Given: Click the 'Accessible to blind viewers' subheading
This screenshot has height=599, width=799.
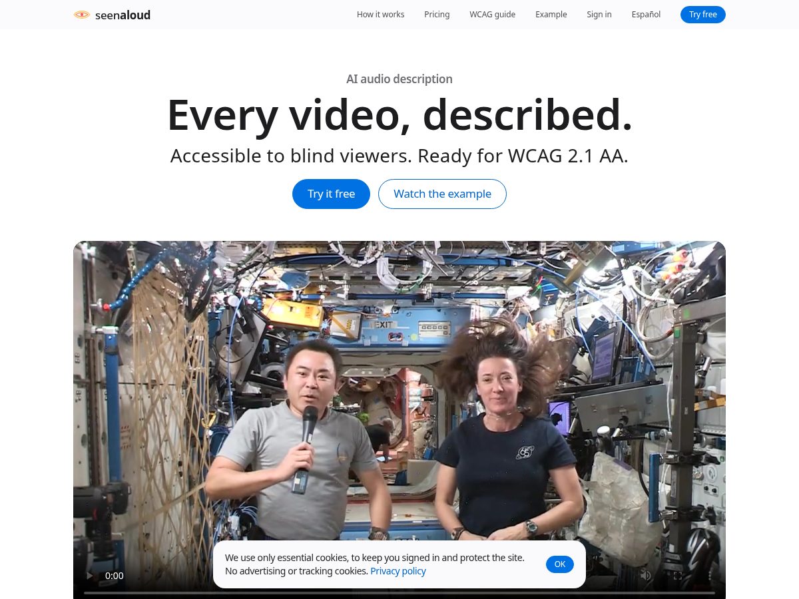Looking at the screenshot, I should [x=400, y=156].
